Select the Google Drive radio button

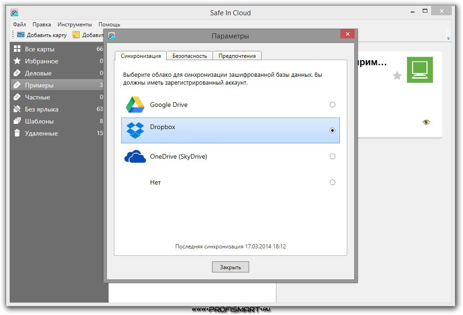(x=332, y=105)
